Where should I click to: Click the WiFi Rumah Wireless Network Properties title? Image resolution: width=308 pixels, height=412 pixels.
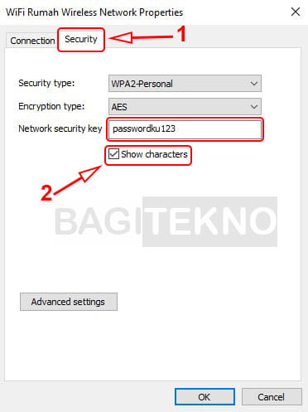coord(94,12)
